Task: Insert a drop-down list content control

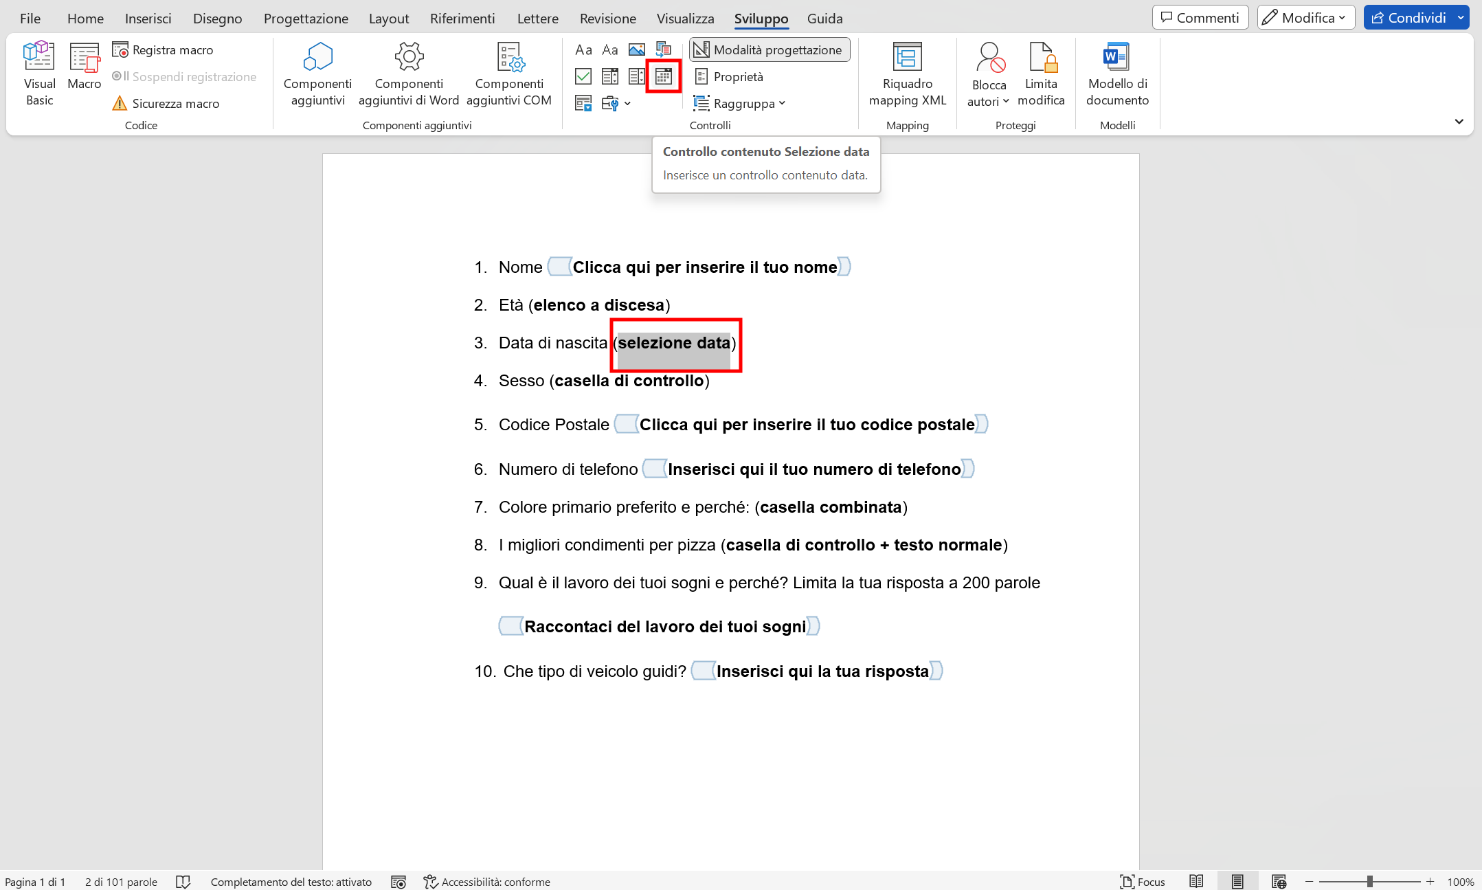Action: [x=637, y=76]
